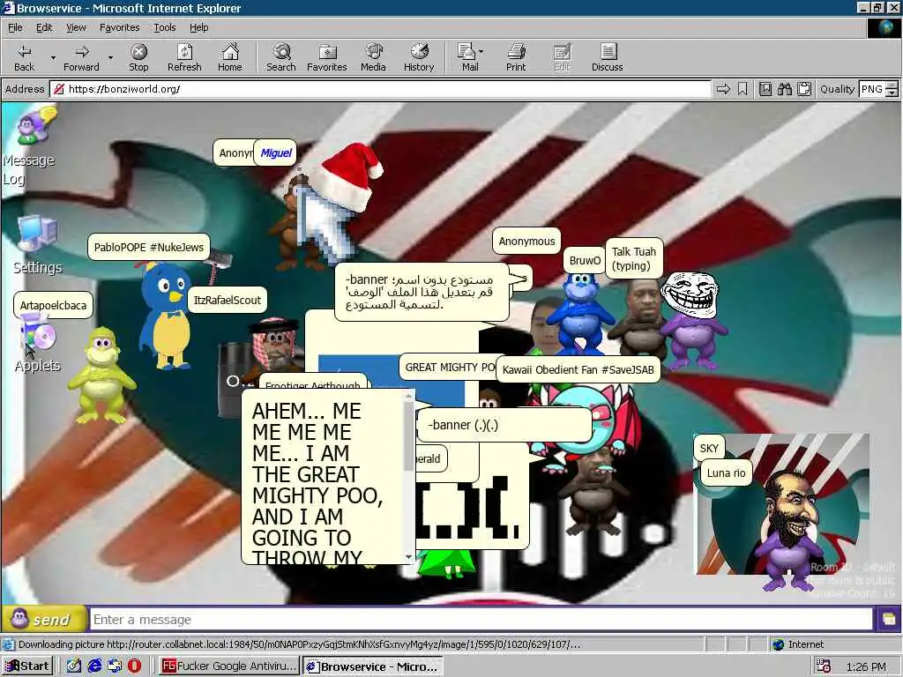Open the Favorites toolbar panel

pos(327,57)
